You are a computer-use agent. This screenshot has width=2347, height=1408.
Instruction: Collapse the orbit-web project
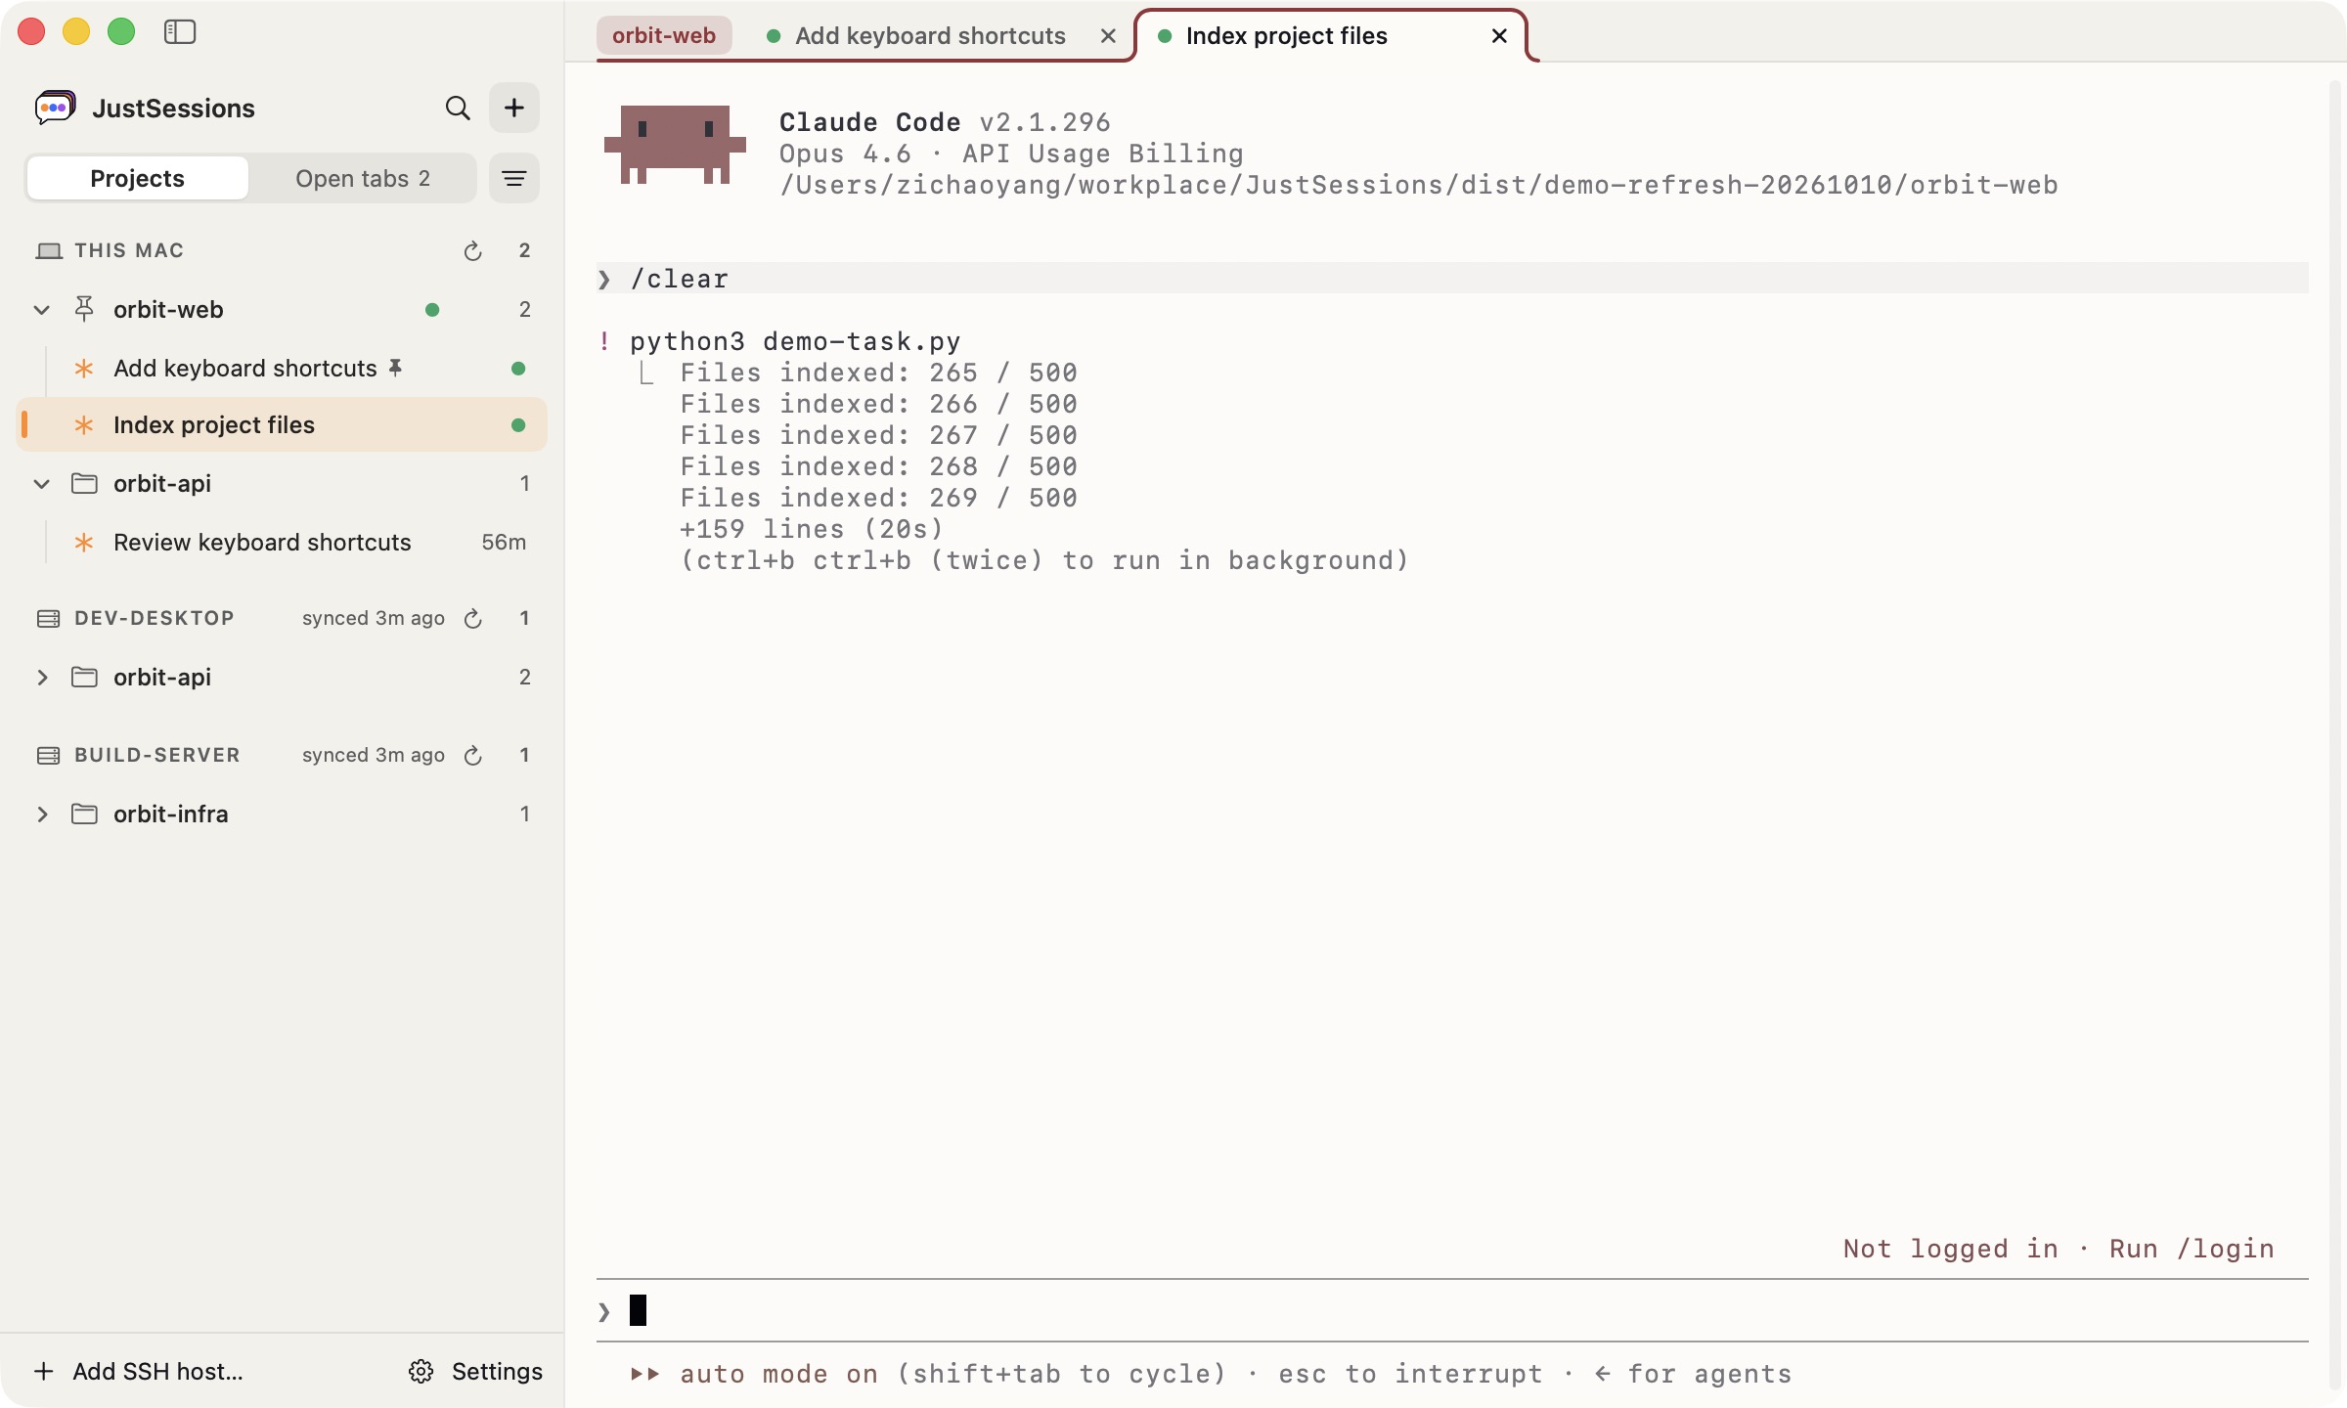point(42,310)
